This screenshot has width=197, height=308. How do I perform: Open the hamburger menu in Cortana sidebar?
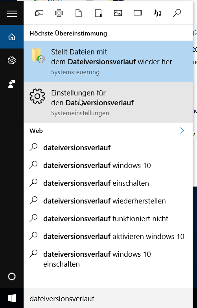12,13
